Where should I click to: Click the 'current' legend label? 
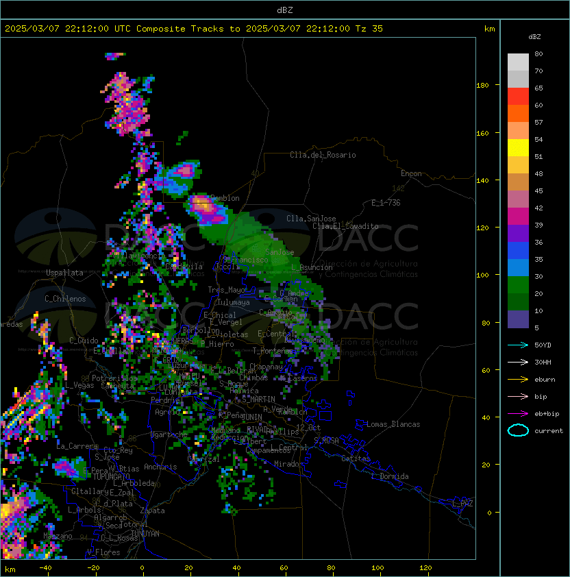point(549,430)
